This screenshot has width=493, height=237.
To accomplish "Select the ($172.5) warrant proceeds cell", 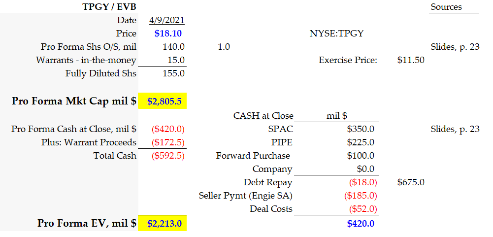I will coord(169,142).
